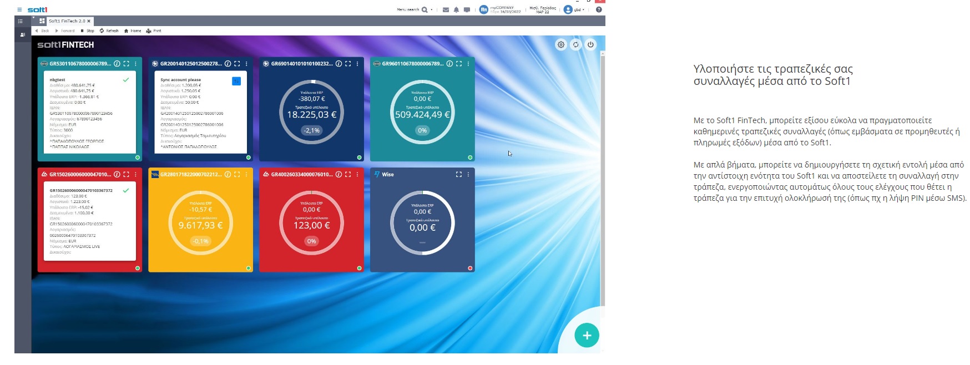This screenshot has height=365, width=970.
Task: Click the 18.225,03 € bank balance
Action: (x=312, y=115)
